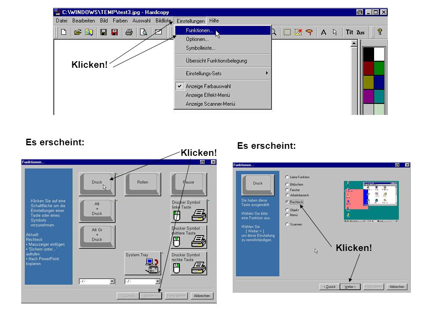Select the Menü radio option
Image resolution: width=423 pixels, height=317 pixels.
coord(287,215)
